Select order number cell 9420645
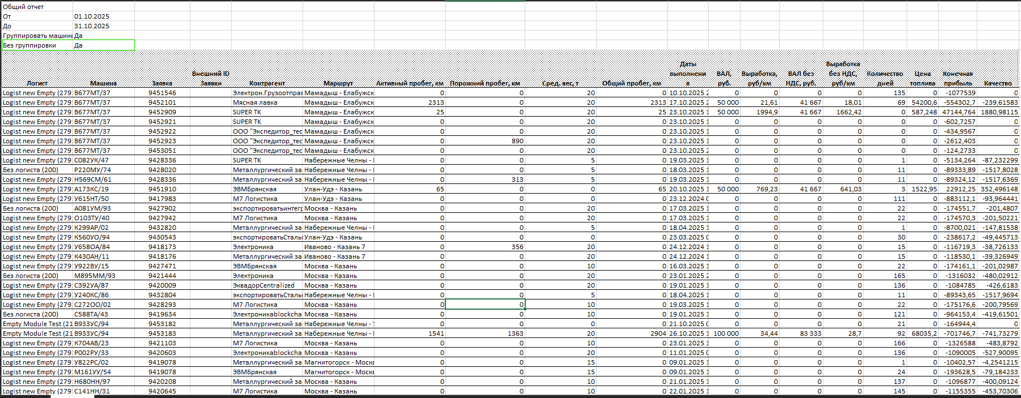The width and height of the screenshot is (1021, 398). (x=162, y=391)
